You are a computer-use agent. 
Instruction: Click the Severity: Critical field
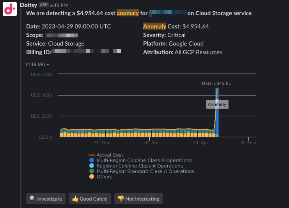(165, 35)
